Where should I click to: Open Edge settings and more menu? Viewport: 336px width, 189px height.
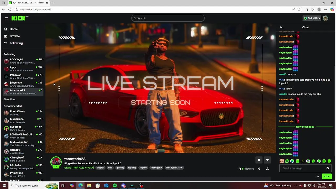pos(325,9)
